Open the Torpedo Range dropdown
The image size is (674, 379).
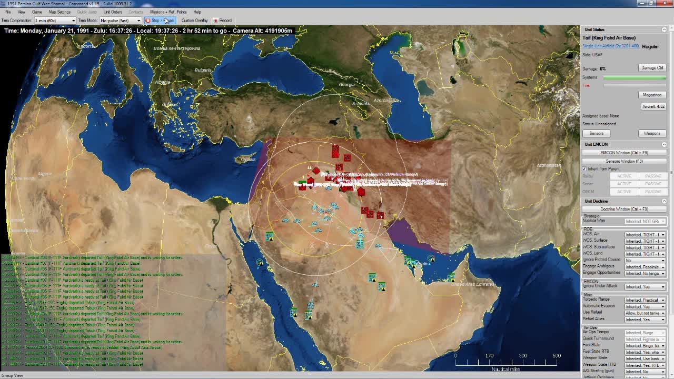point(645,300)
